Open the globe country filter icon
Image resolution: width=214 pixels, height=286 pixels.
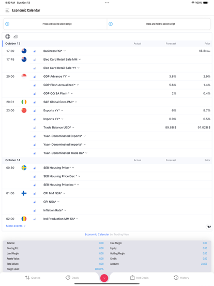(x=8, y=36)
